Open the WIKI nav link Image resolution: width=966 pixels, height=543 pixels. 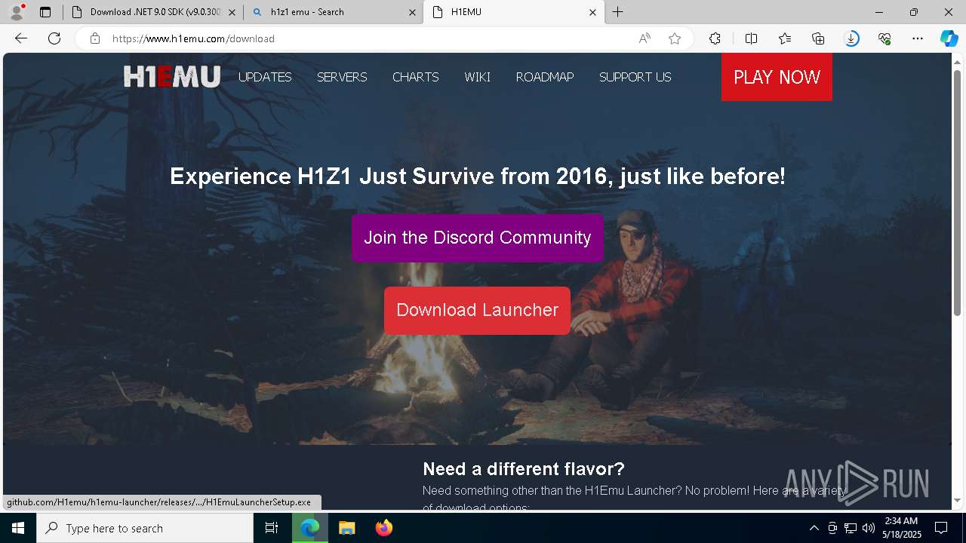coord(477,77)
